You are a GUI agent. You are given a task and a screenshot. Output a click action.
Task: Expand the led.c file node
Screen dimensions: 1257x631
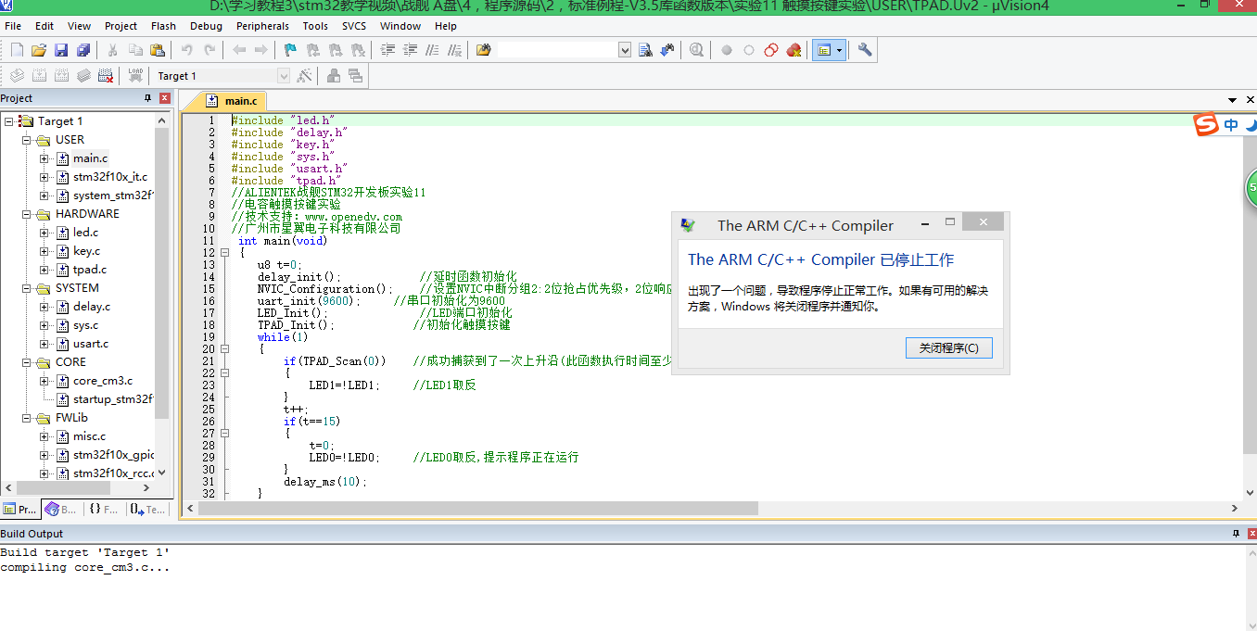[44, 233]
